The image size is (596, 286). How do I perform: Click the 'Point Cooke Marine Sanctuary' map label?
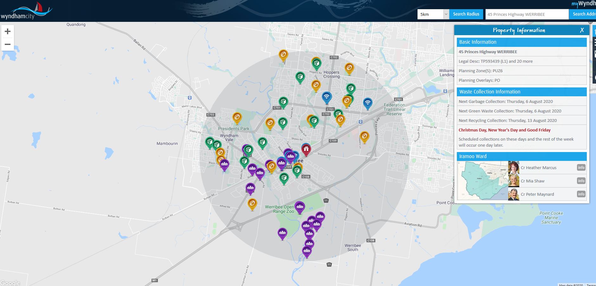coord(551,218)
